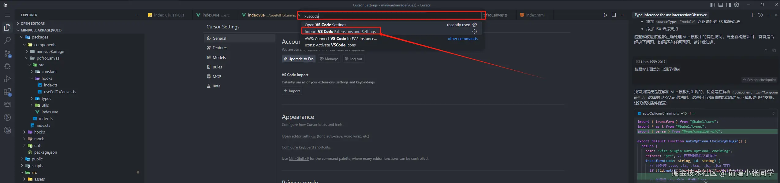
Task: Toggle the bottom panel layout icon in the title bar
Action: tap(721, 5)
